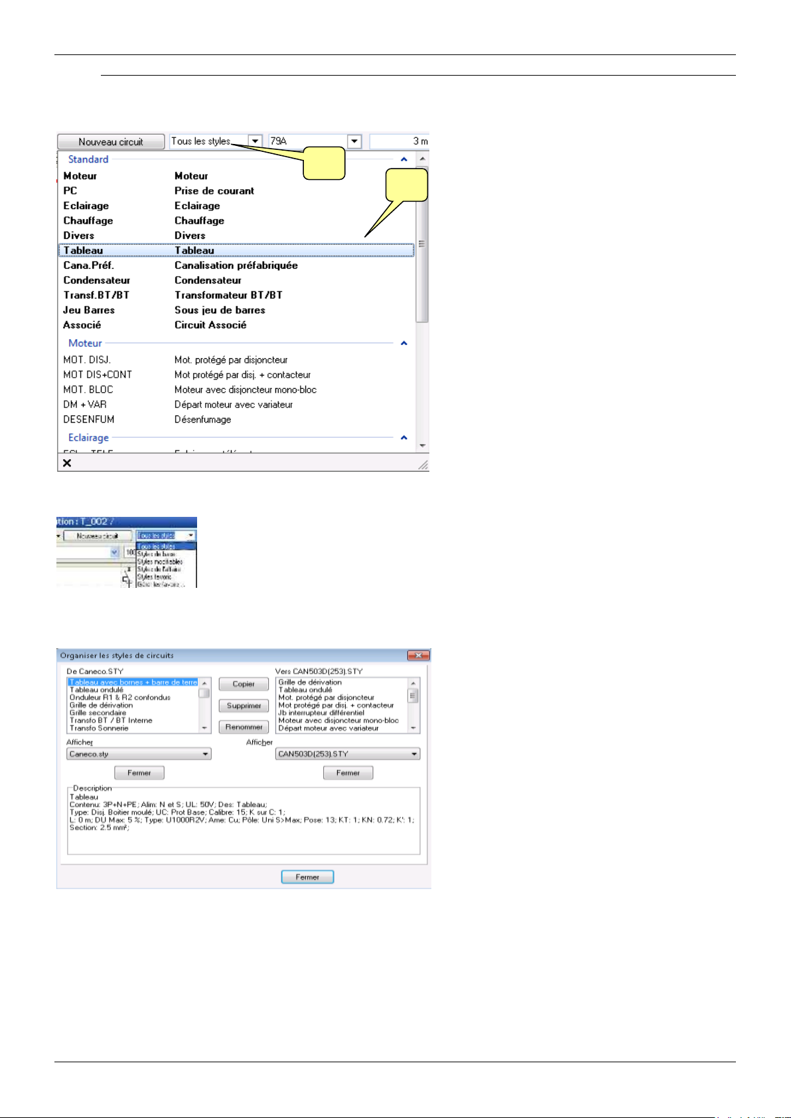Select the Condensateur style row
Viewport: 791px width, 1118px height.
coord(237,280)
